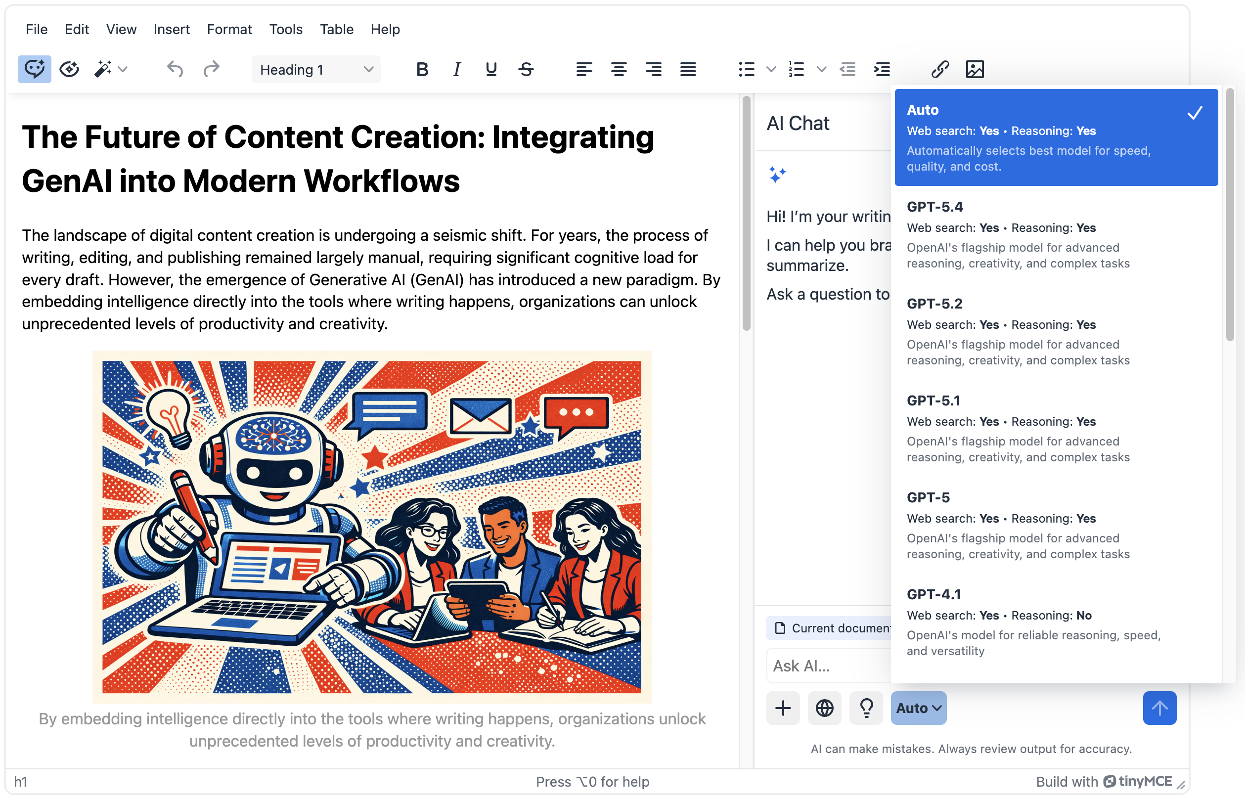Increase indent with the indent icon

point(882,69)
